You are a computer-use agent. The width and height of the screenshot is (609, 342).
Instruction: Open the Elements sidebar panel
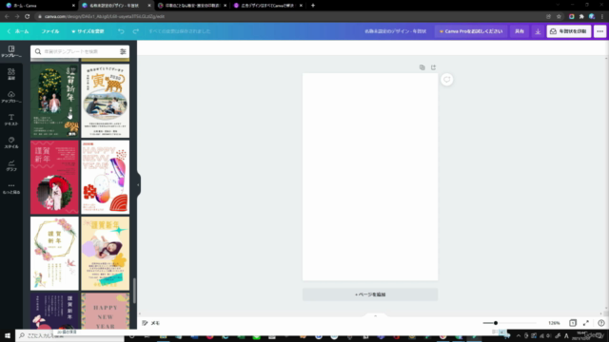tap(11, 74)
